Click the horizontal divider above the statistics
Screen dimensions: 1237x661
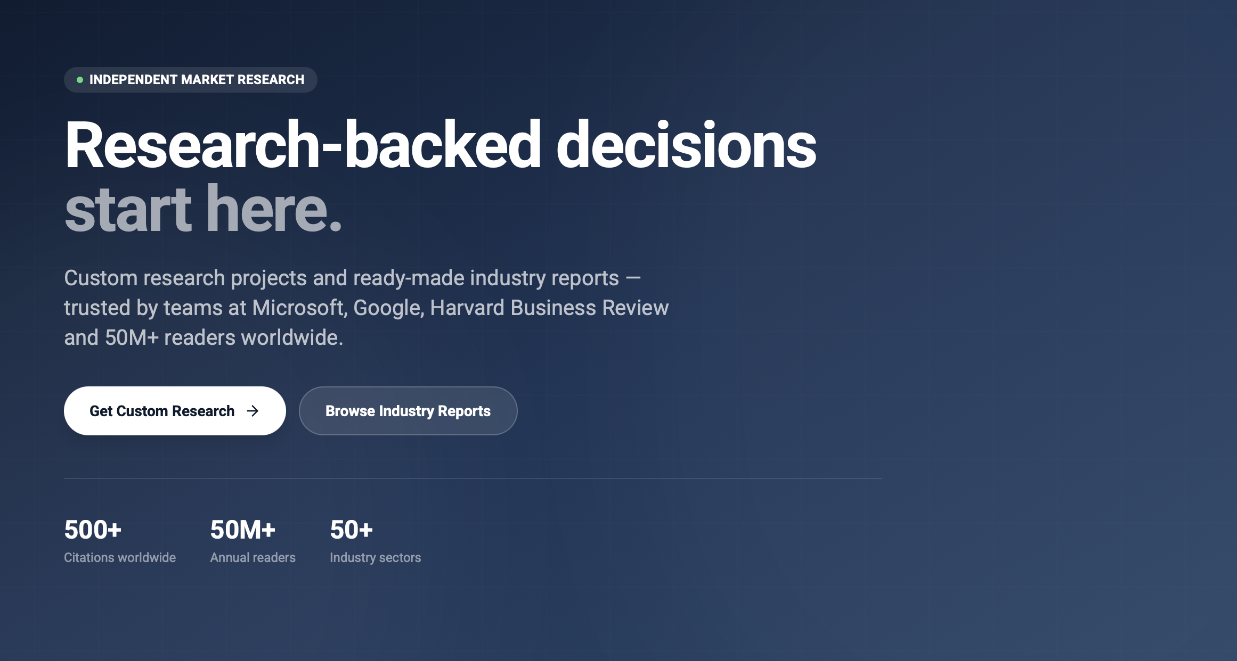click(473, 479)
